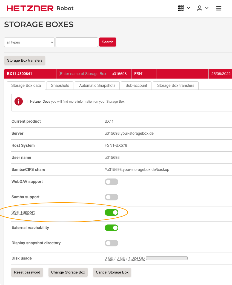Enable WebDAV support
Viewport: 232px width, 285px height.
click(x=111, y=182)
